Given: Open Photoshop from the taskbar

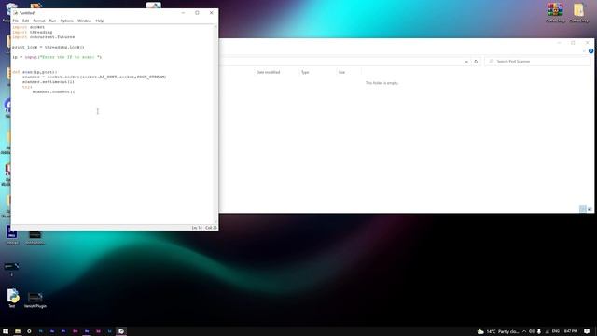Looking at the screenshot, I should coord(41,331).
